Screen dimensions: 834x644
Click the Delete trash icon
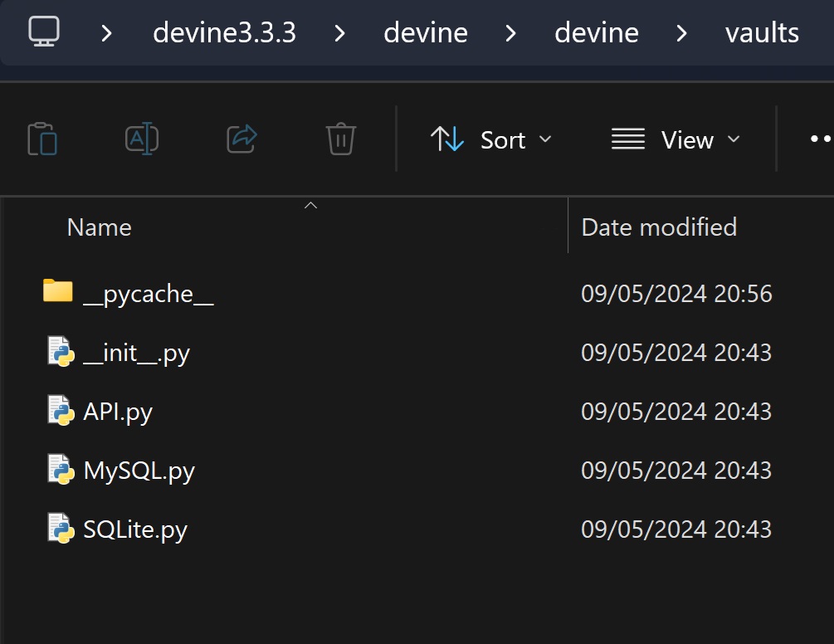(x=341, y=139)
